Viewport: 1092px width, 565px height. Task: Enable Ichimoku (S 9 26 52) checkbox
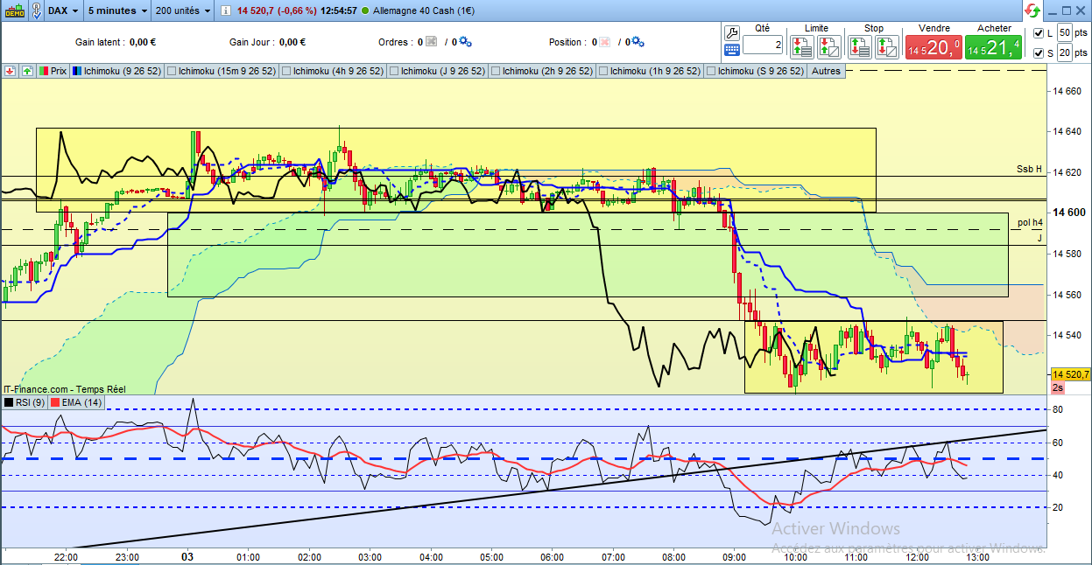point(711,72)
